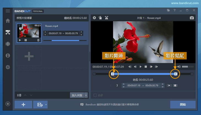Move segment down arrow
This screenshot has width=201, height=115.
coord(31,95)
